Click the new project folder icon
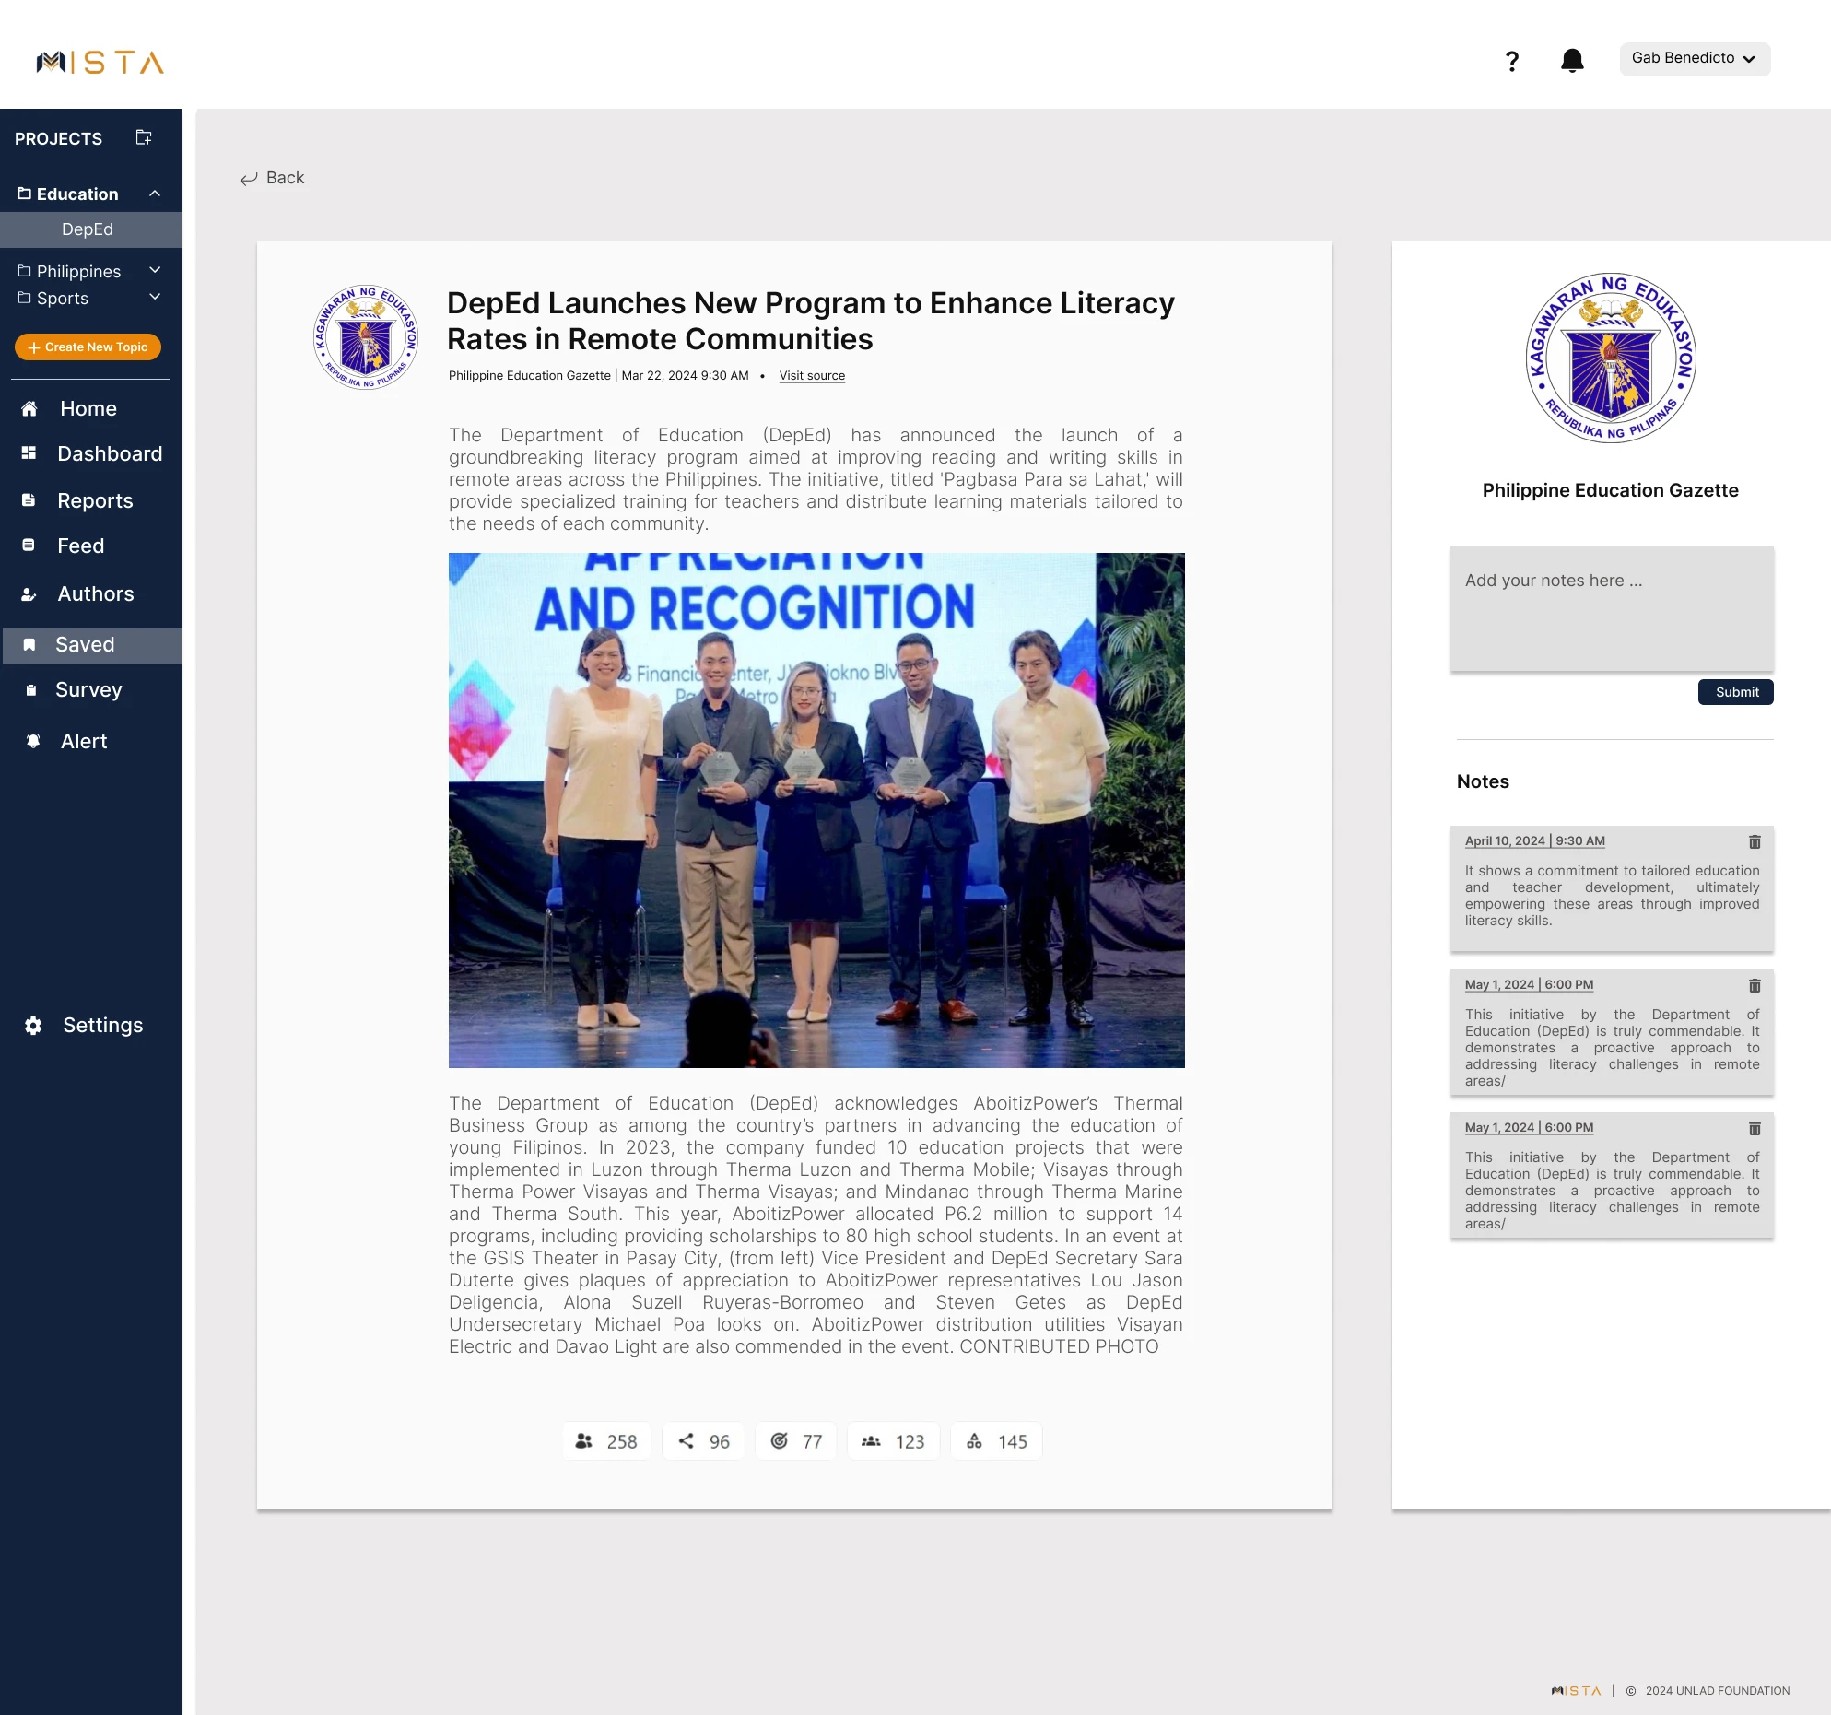 (144, 137)
